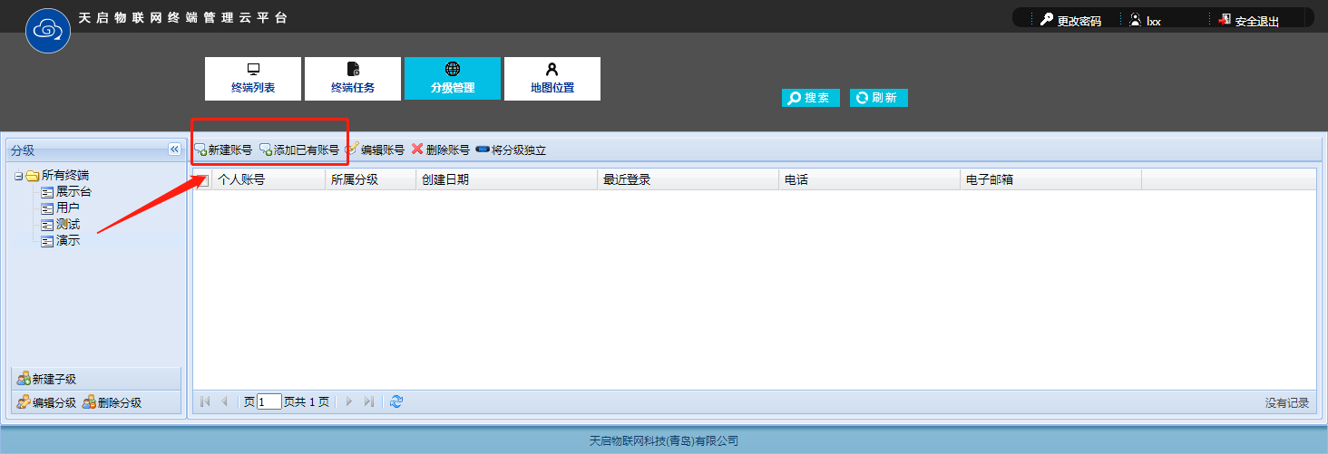The image size is (1328, 454).
Task: Go to the previous page icon
Action: tap(224, 401)
